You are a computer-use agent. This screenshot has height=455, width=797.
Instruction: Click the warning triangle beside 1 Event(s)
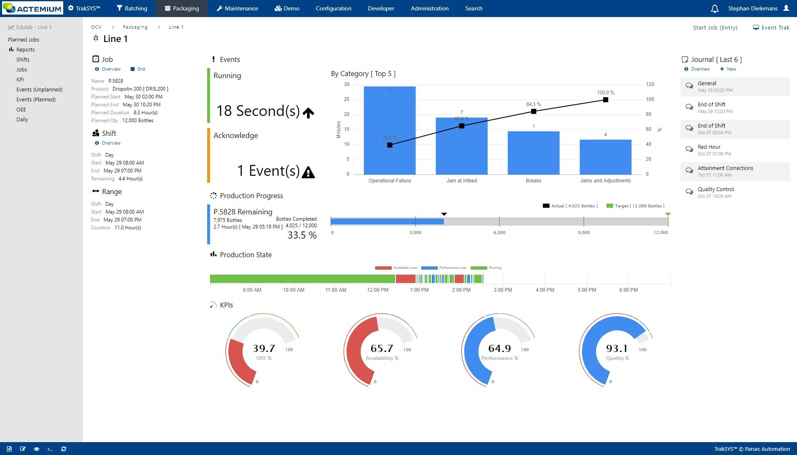coord(308,172)
